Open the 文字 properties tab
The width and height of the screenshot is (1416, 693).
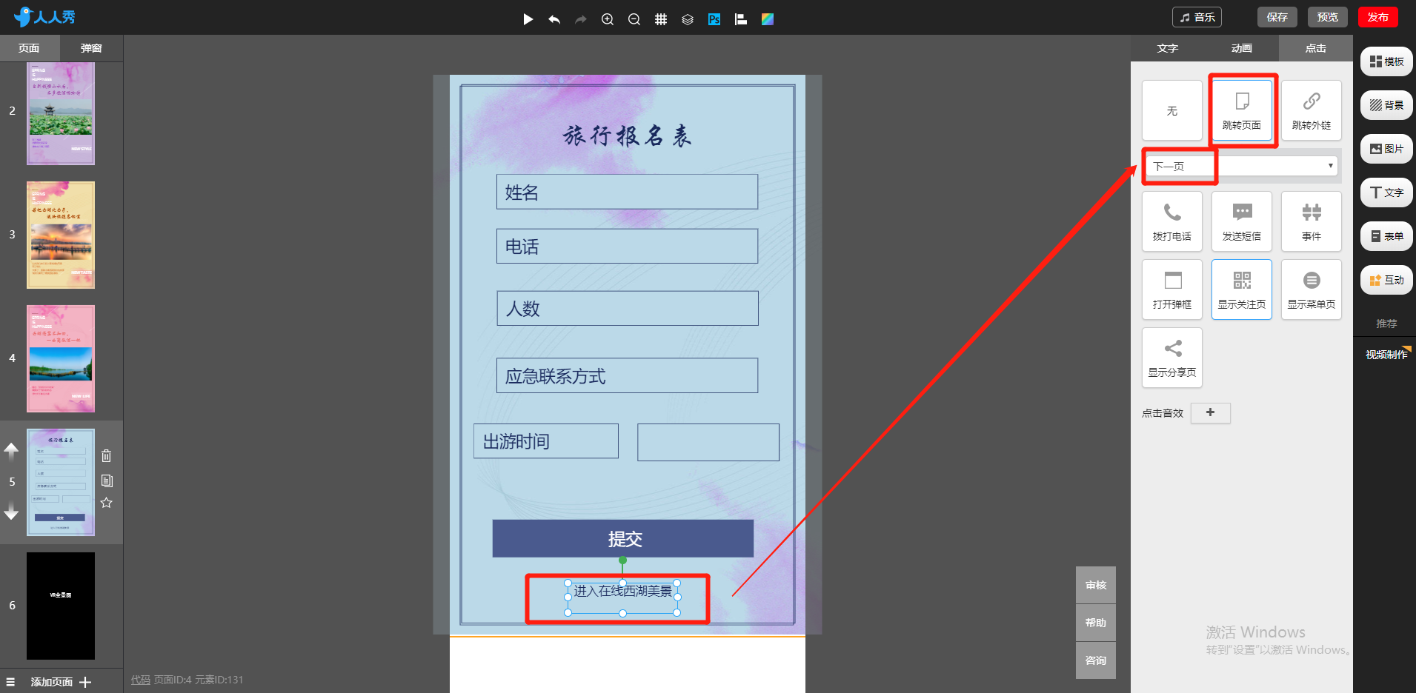pyautogui.click(x=1168, y=48)
